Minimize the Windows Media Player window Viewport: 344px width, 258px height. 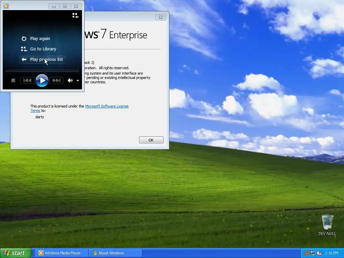click(x=54, y=6)
